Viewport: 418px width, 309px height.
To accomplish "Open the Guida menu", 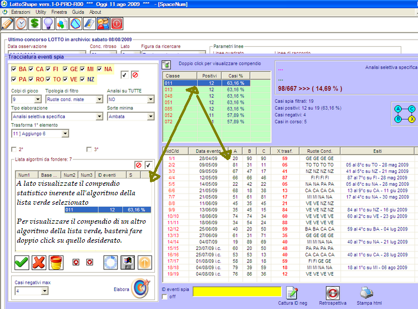I will [x=78, y=12].
